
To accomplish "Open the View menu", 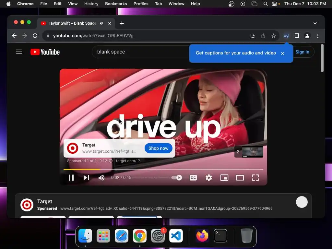I will pos(73,4).
